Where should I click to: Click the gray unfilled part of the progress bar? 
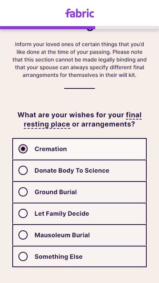pos(127,28)
